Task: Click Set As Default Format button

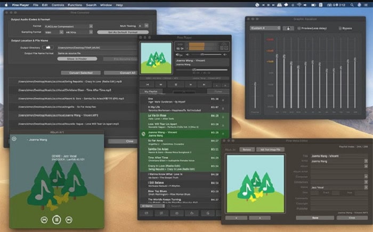Action: coord(123,32)
